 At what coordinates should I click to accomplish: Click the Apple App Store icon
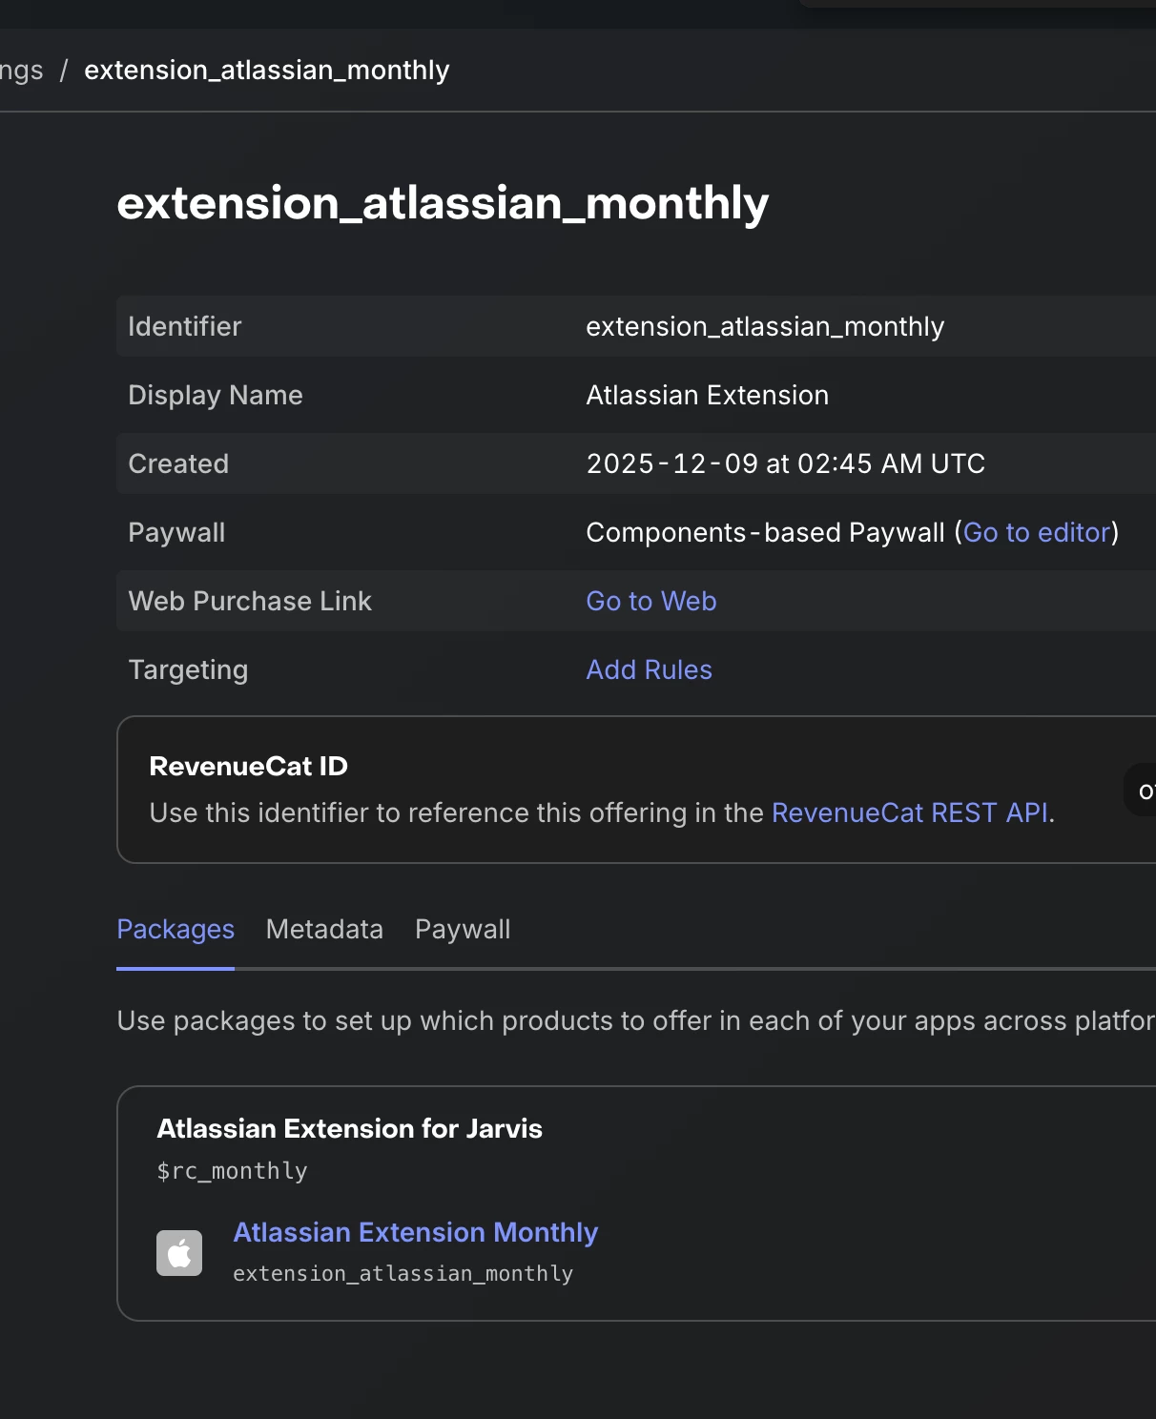[179, 1253]
